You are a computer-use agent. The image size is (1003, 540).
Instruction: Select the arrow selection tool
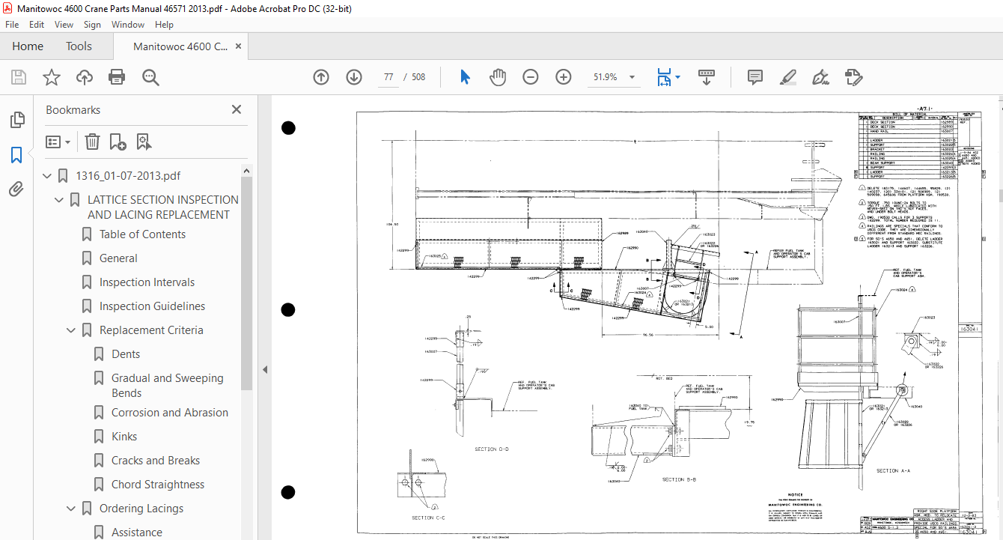click(x=465, y=77)
